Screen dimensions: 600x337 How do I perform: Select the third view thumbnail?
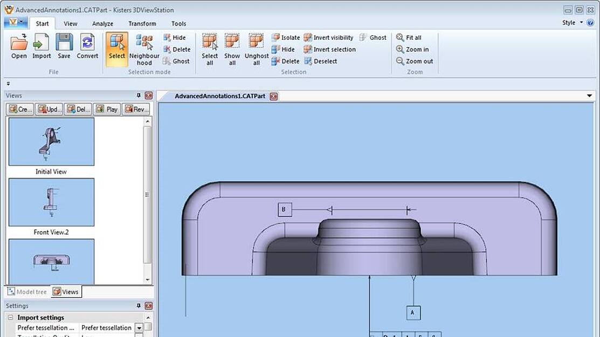coord(51,261)
